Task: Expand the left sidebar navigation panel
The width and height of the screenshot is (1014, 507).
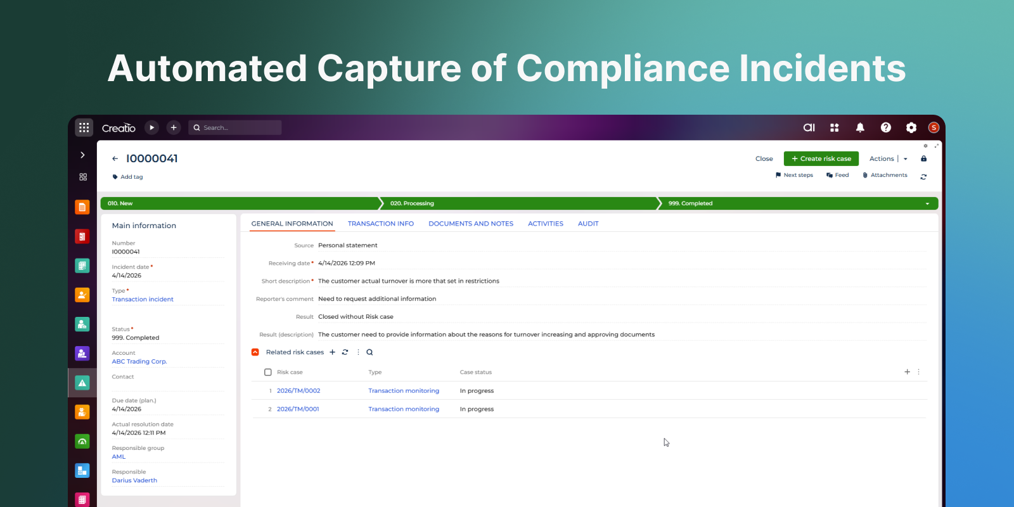Action: click(x=82, y=155)
